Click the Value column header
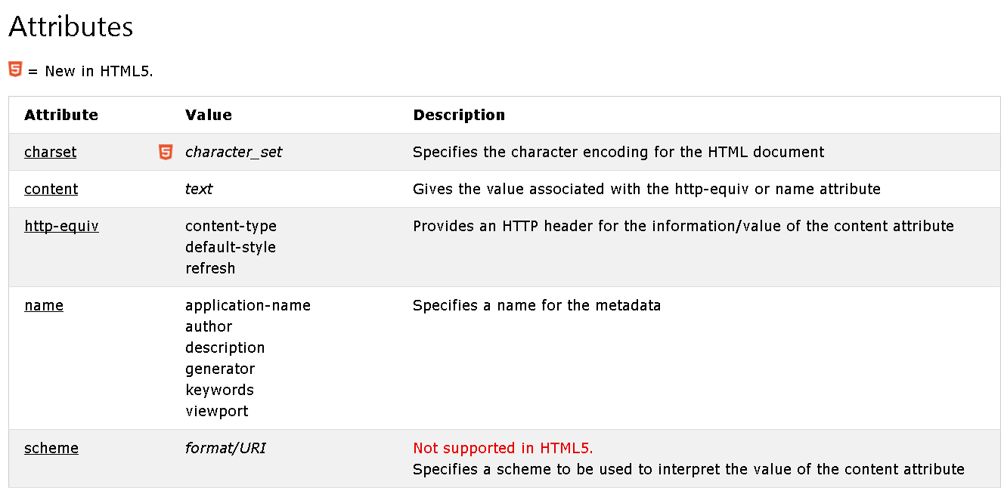1004x491 pixels. pos(209,115)
